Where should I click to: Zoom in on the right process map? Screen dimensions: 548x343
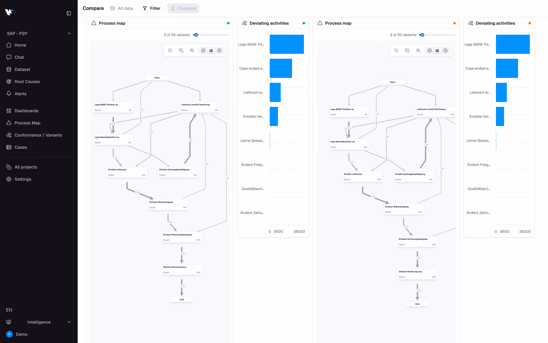click(418, 50)
